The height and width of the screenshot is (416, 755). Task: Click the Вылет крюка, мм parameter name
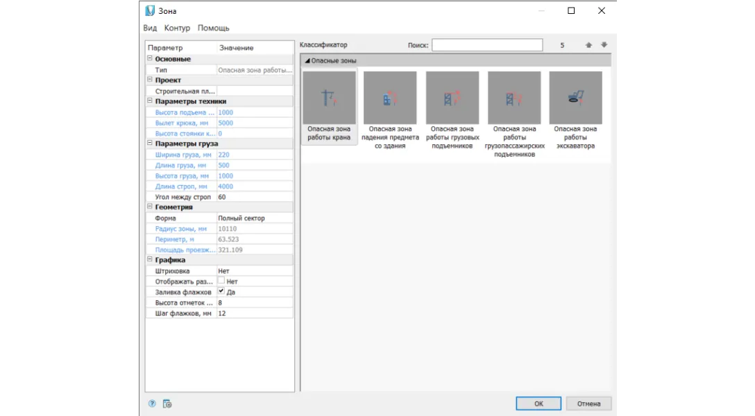coord(182,123)
